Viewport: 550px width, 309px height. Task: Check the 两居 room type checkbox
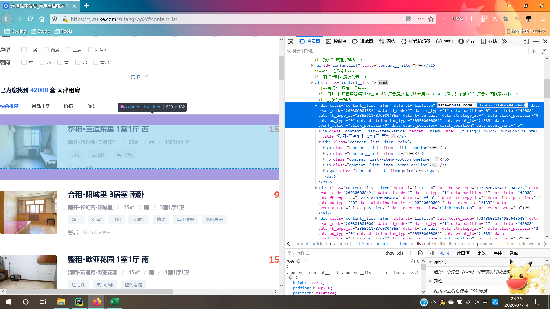pos(46,50)
